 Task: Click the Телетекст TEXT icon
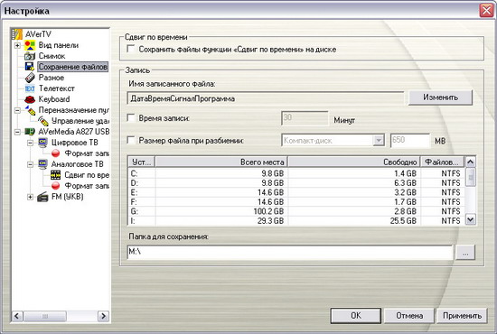tap(30, 88)
